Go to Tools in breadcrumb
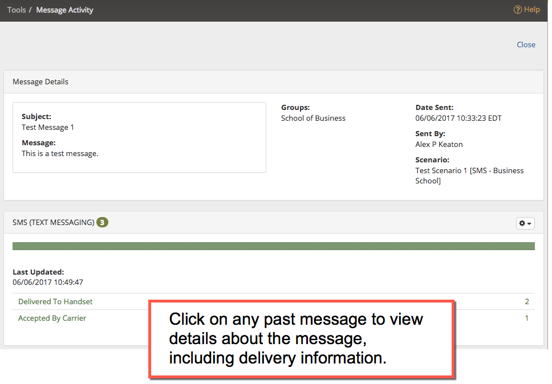Image resolution: width=552 pixels, height=384 pixels. tap(17, 10)
